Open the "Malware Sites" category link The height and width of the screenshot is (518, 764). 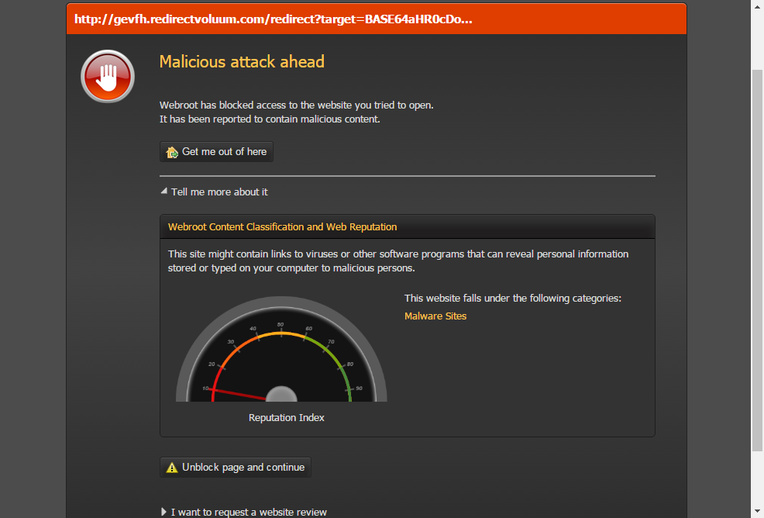(x=435, y=316)
